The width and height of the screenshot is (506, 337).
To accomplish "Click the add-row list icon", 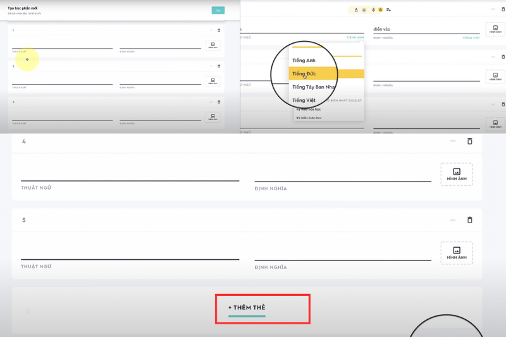I will click(388, 9).
